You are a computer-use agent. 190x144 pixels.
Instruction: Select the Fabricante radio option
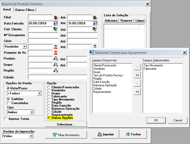click(49, 96)
